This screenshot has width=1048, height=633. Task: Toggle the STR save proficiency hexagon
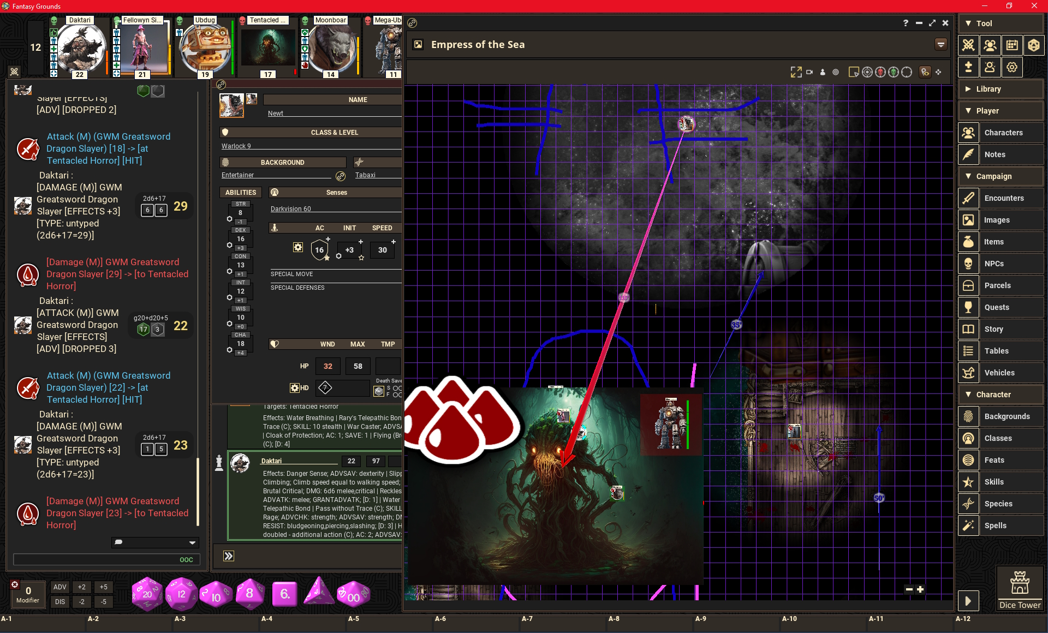229,219
